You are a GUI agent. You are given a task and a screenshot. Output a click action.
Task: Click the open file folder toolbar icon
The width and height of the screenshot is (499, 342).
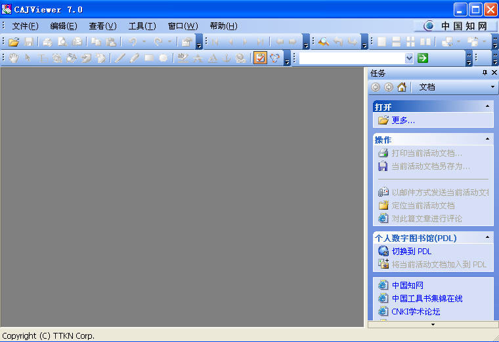pos(14,41)
